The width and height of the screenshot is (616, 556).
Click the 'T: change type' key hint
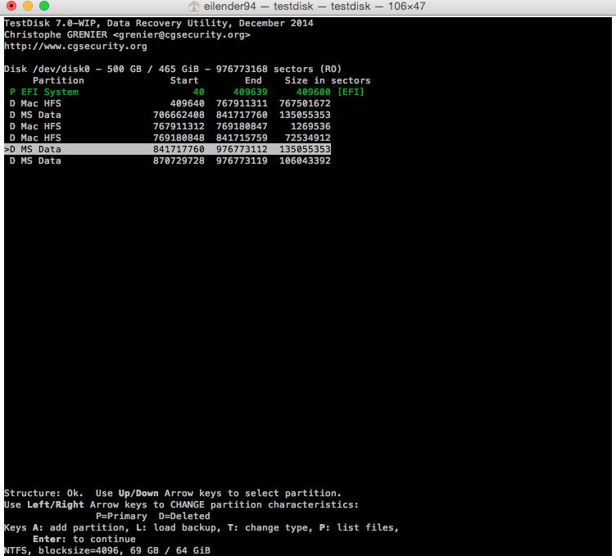coord(270,527)
